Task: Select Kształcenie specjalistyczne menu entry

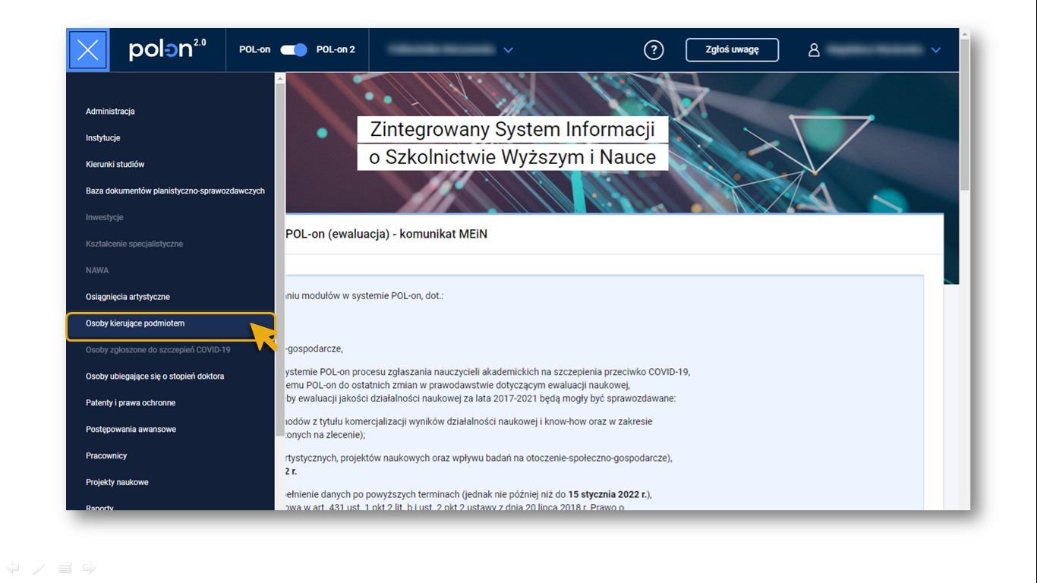Action: point(134,244)
